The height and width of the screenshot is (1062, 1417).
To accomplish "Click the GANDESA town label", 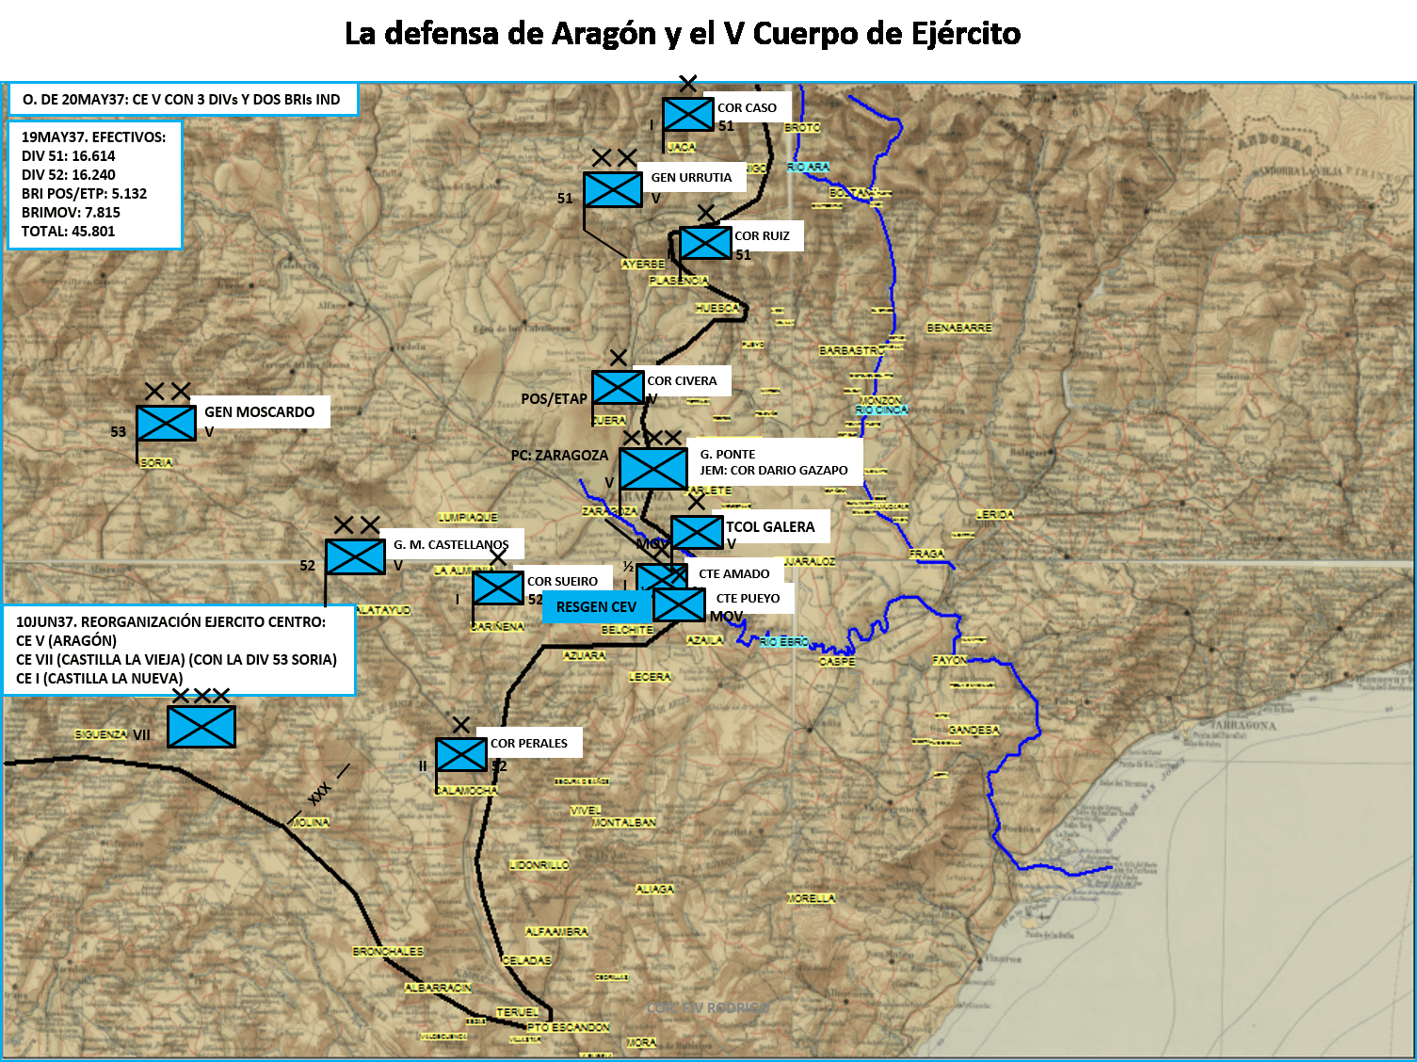I will pyautogui.click(x=974, y=730).
